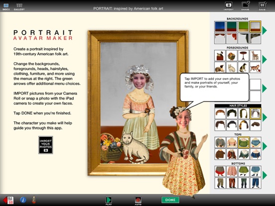Screen dimensions: 275x206
Task: Start Play mode
Action: pos(109,201)
